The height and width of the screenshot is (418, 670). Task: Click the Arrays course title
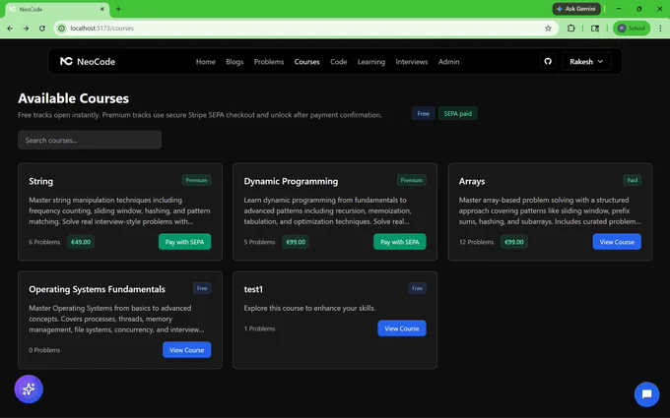coord(472,181)
